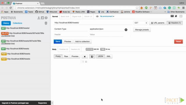Switch to the Basic Auth tab
Viewport: 186px width, 105px height.
click(65, 16)
